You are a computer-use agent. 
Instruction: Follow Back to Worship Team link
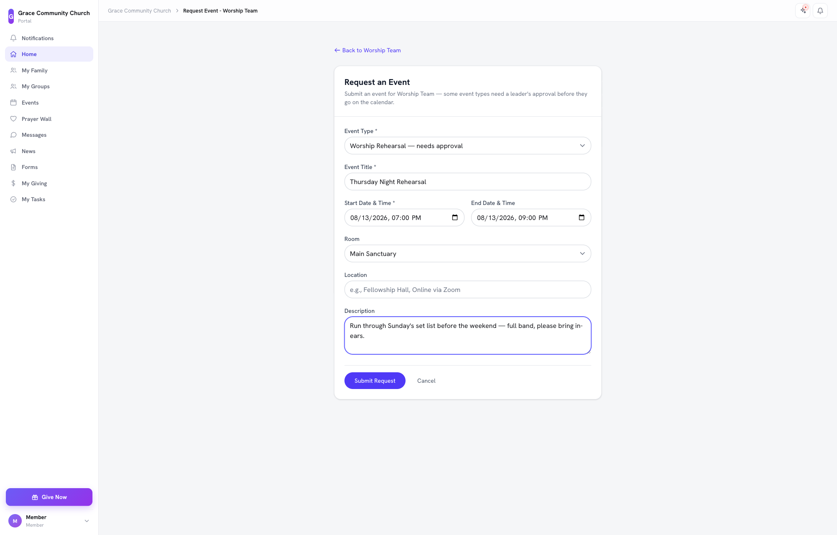click(367, 50)
